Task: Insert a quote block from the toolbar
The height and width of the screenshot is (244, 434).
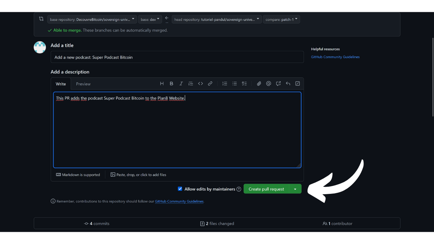Action: pyautogui.click(x=191, y=84)
